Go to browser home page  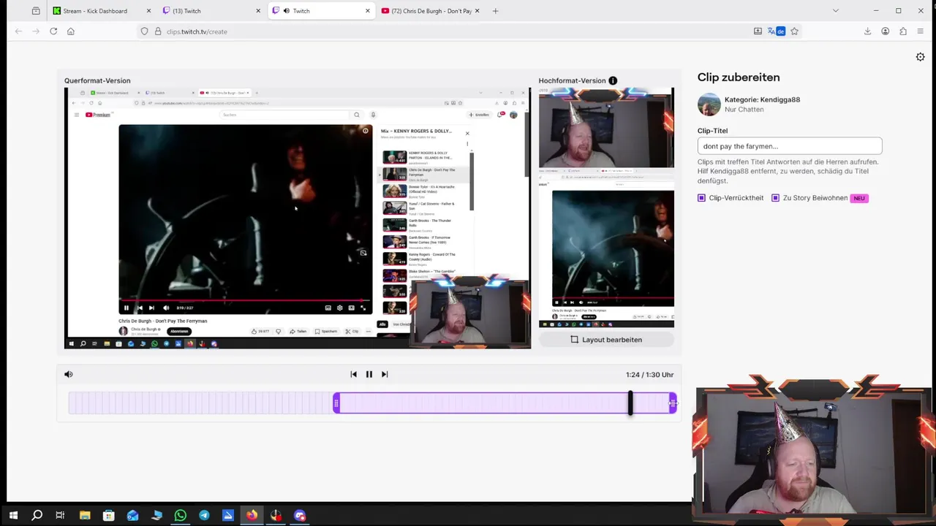(71, 31)
